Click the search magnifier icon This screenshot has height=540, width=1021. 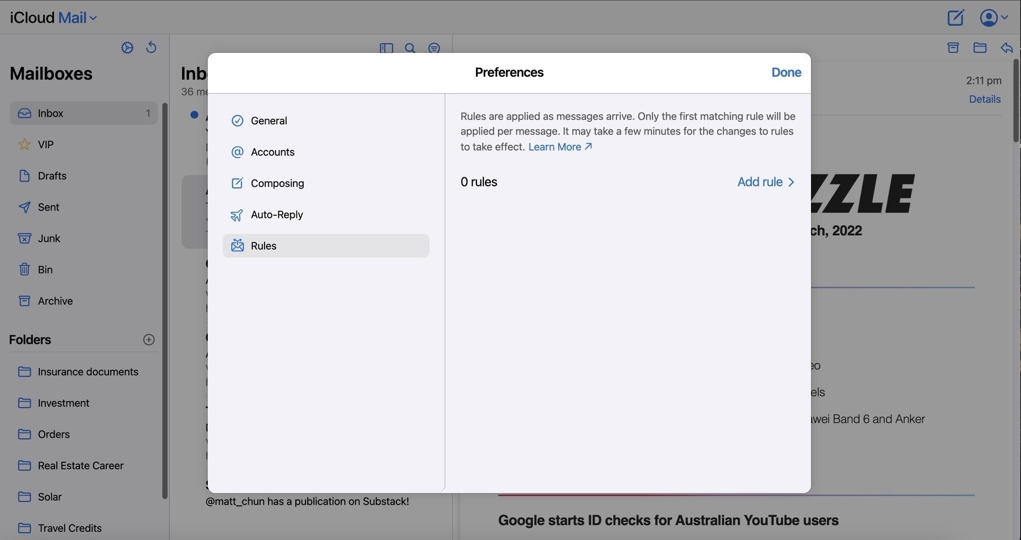pos(410,48)
